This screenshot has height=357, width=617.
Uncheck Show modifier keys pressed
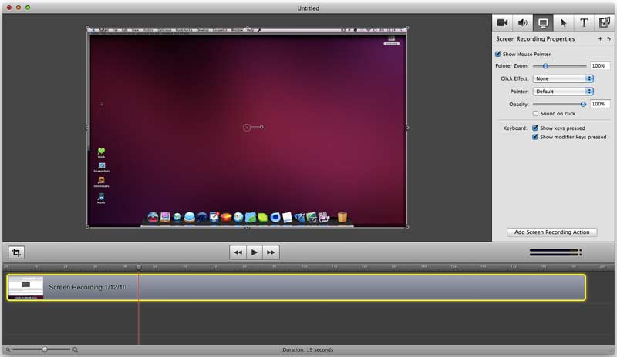click(535, 137)
